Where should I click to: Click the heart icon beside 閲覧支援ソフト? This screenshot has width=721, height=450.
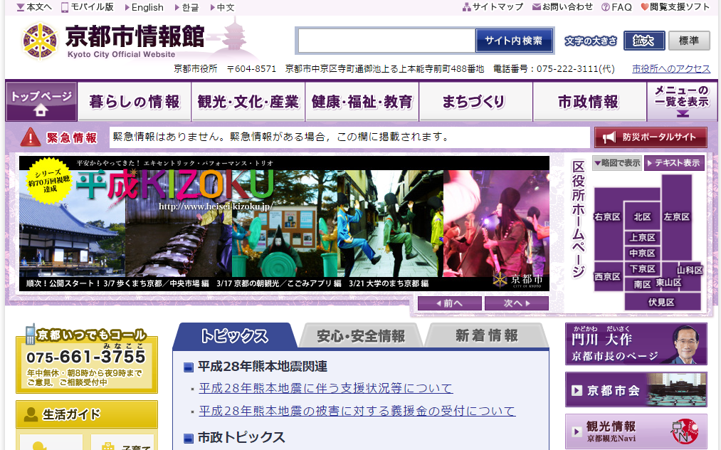tap(645, 7)
